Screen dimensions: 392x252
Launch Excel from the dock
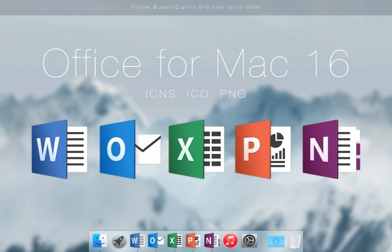[x=175, y=240]
